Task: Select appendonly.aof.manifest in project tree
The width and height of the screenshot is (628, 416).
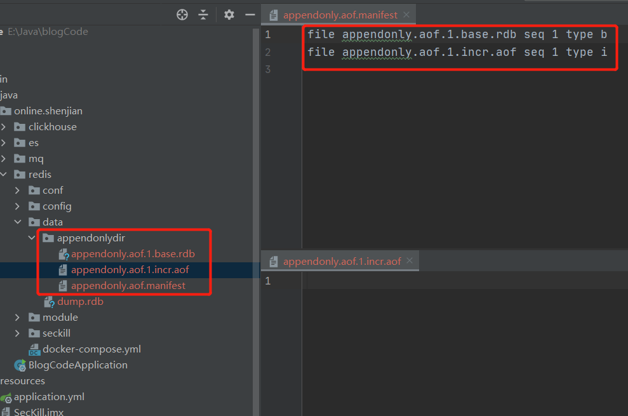Action: tap(128, 286)
